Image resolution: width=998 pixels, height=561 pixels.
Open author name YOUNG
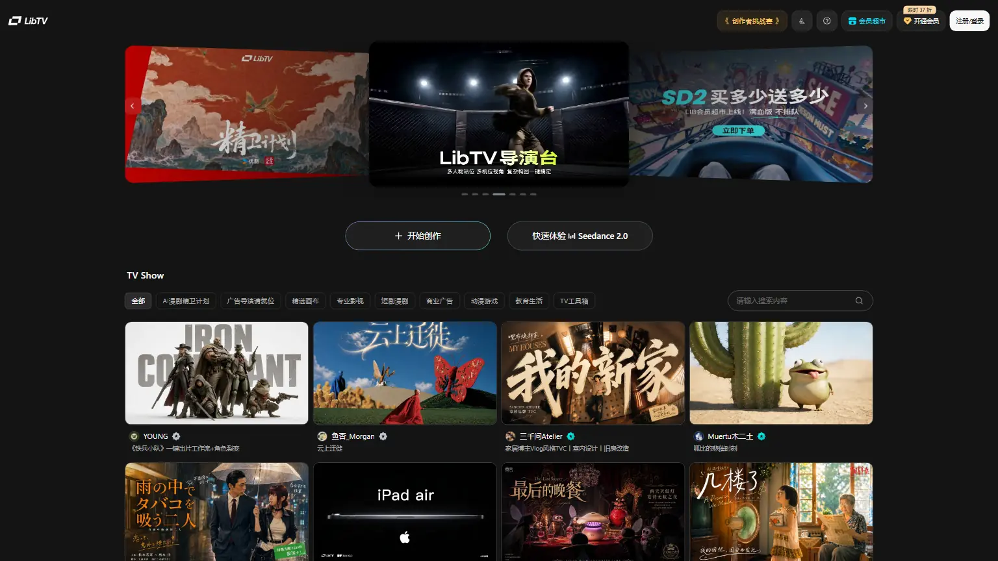click(156, 436)
